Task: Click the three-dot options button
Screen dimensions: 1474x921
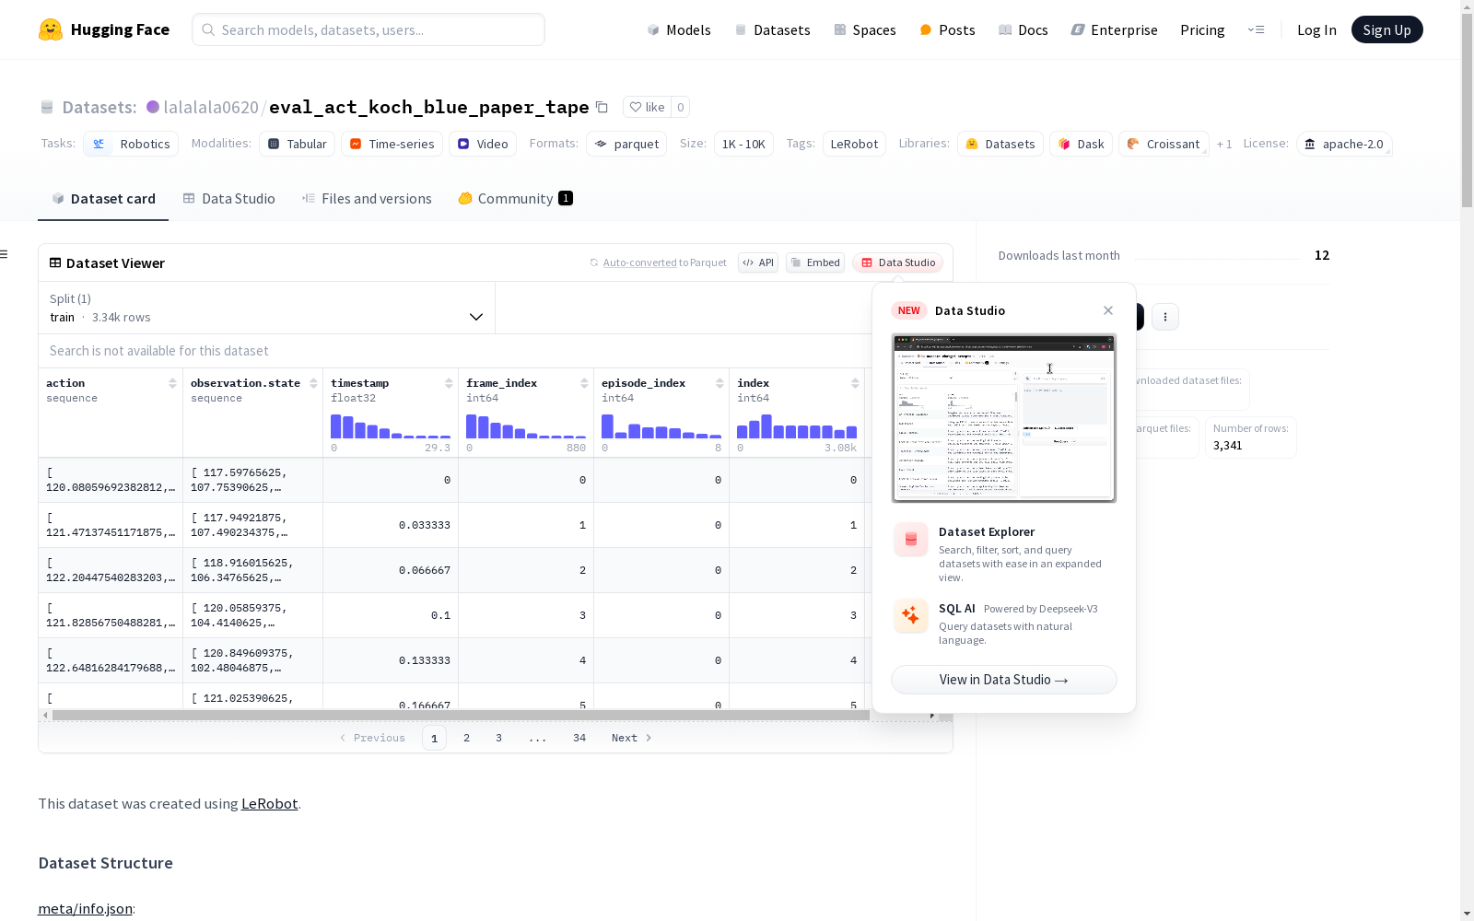Action: (x=1165, y=317)
